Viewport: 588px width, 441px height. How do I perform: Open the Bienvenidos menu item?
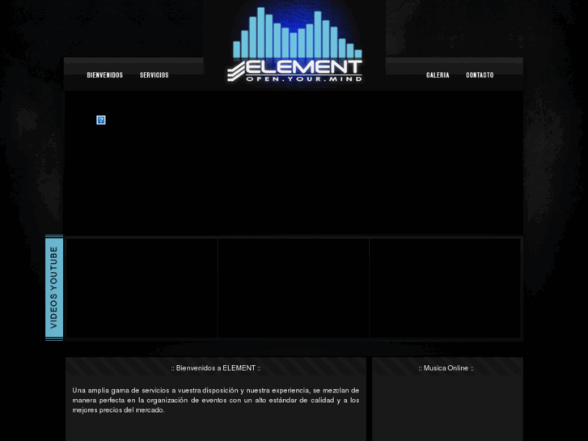(x=105, y=75)
